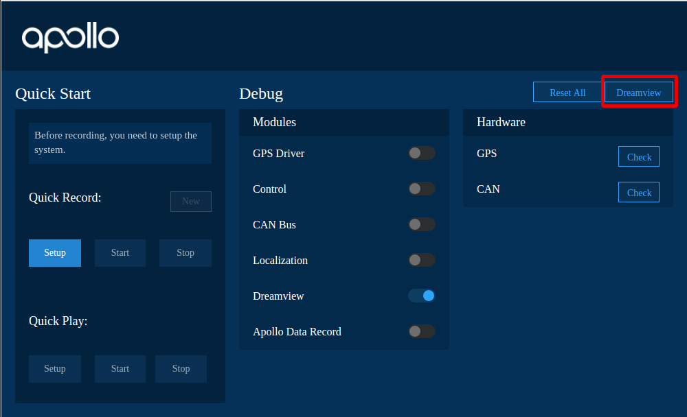
Task: Select the Hardware panel header
Action: click(568, 122)
